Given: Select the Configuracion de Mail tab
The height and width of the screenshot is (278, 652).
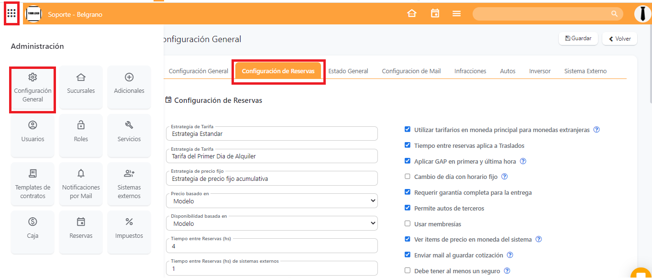Looking at the screenshot, I should pyautogui.click(x=411, y=71).
